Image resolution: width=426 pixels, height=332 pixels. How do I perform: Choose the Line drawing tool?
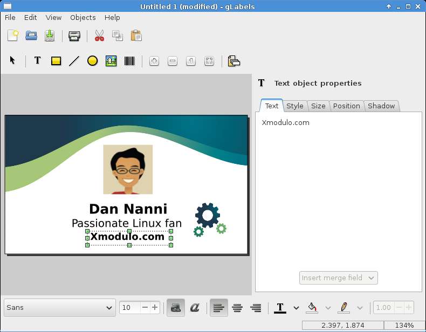(x=74, y=61)
